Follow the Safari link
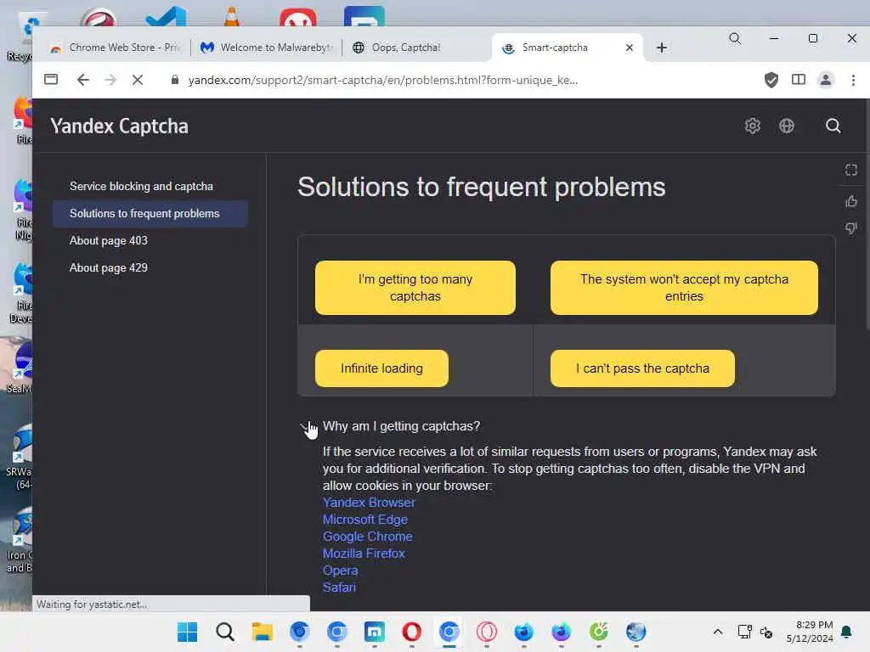 (x=339, y=587)
